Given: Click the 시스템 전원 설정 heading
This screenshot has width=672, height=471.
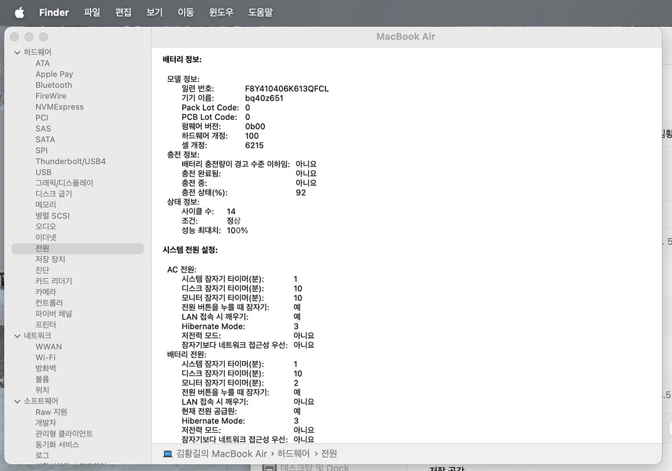Looking at the screenshot, I should [190, 250].
